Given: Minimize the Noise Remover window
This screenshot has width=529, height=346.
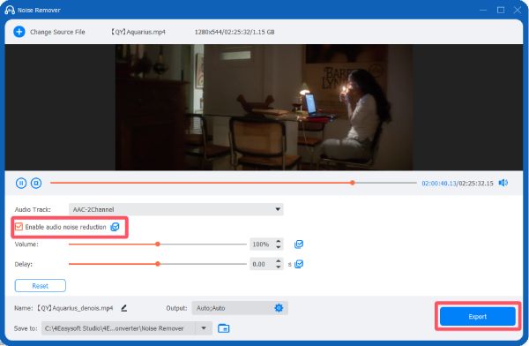Looking at the screenshot, I should tap(483, 10).
